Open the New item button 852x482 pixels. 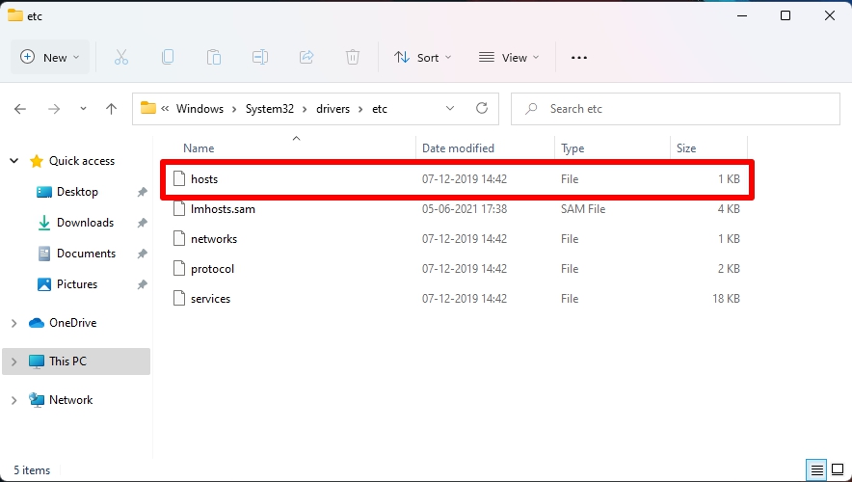50,57
